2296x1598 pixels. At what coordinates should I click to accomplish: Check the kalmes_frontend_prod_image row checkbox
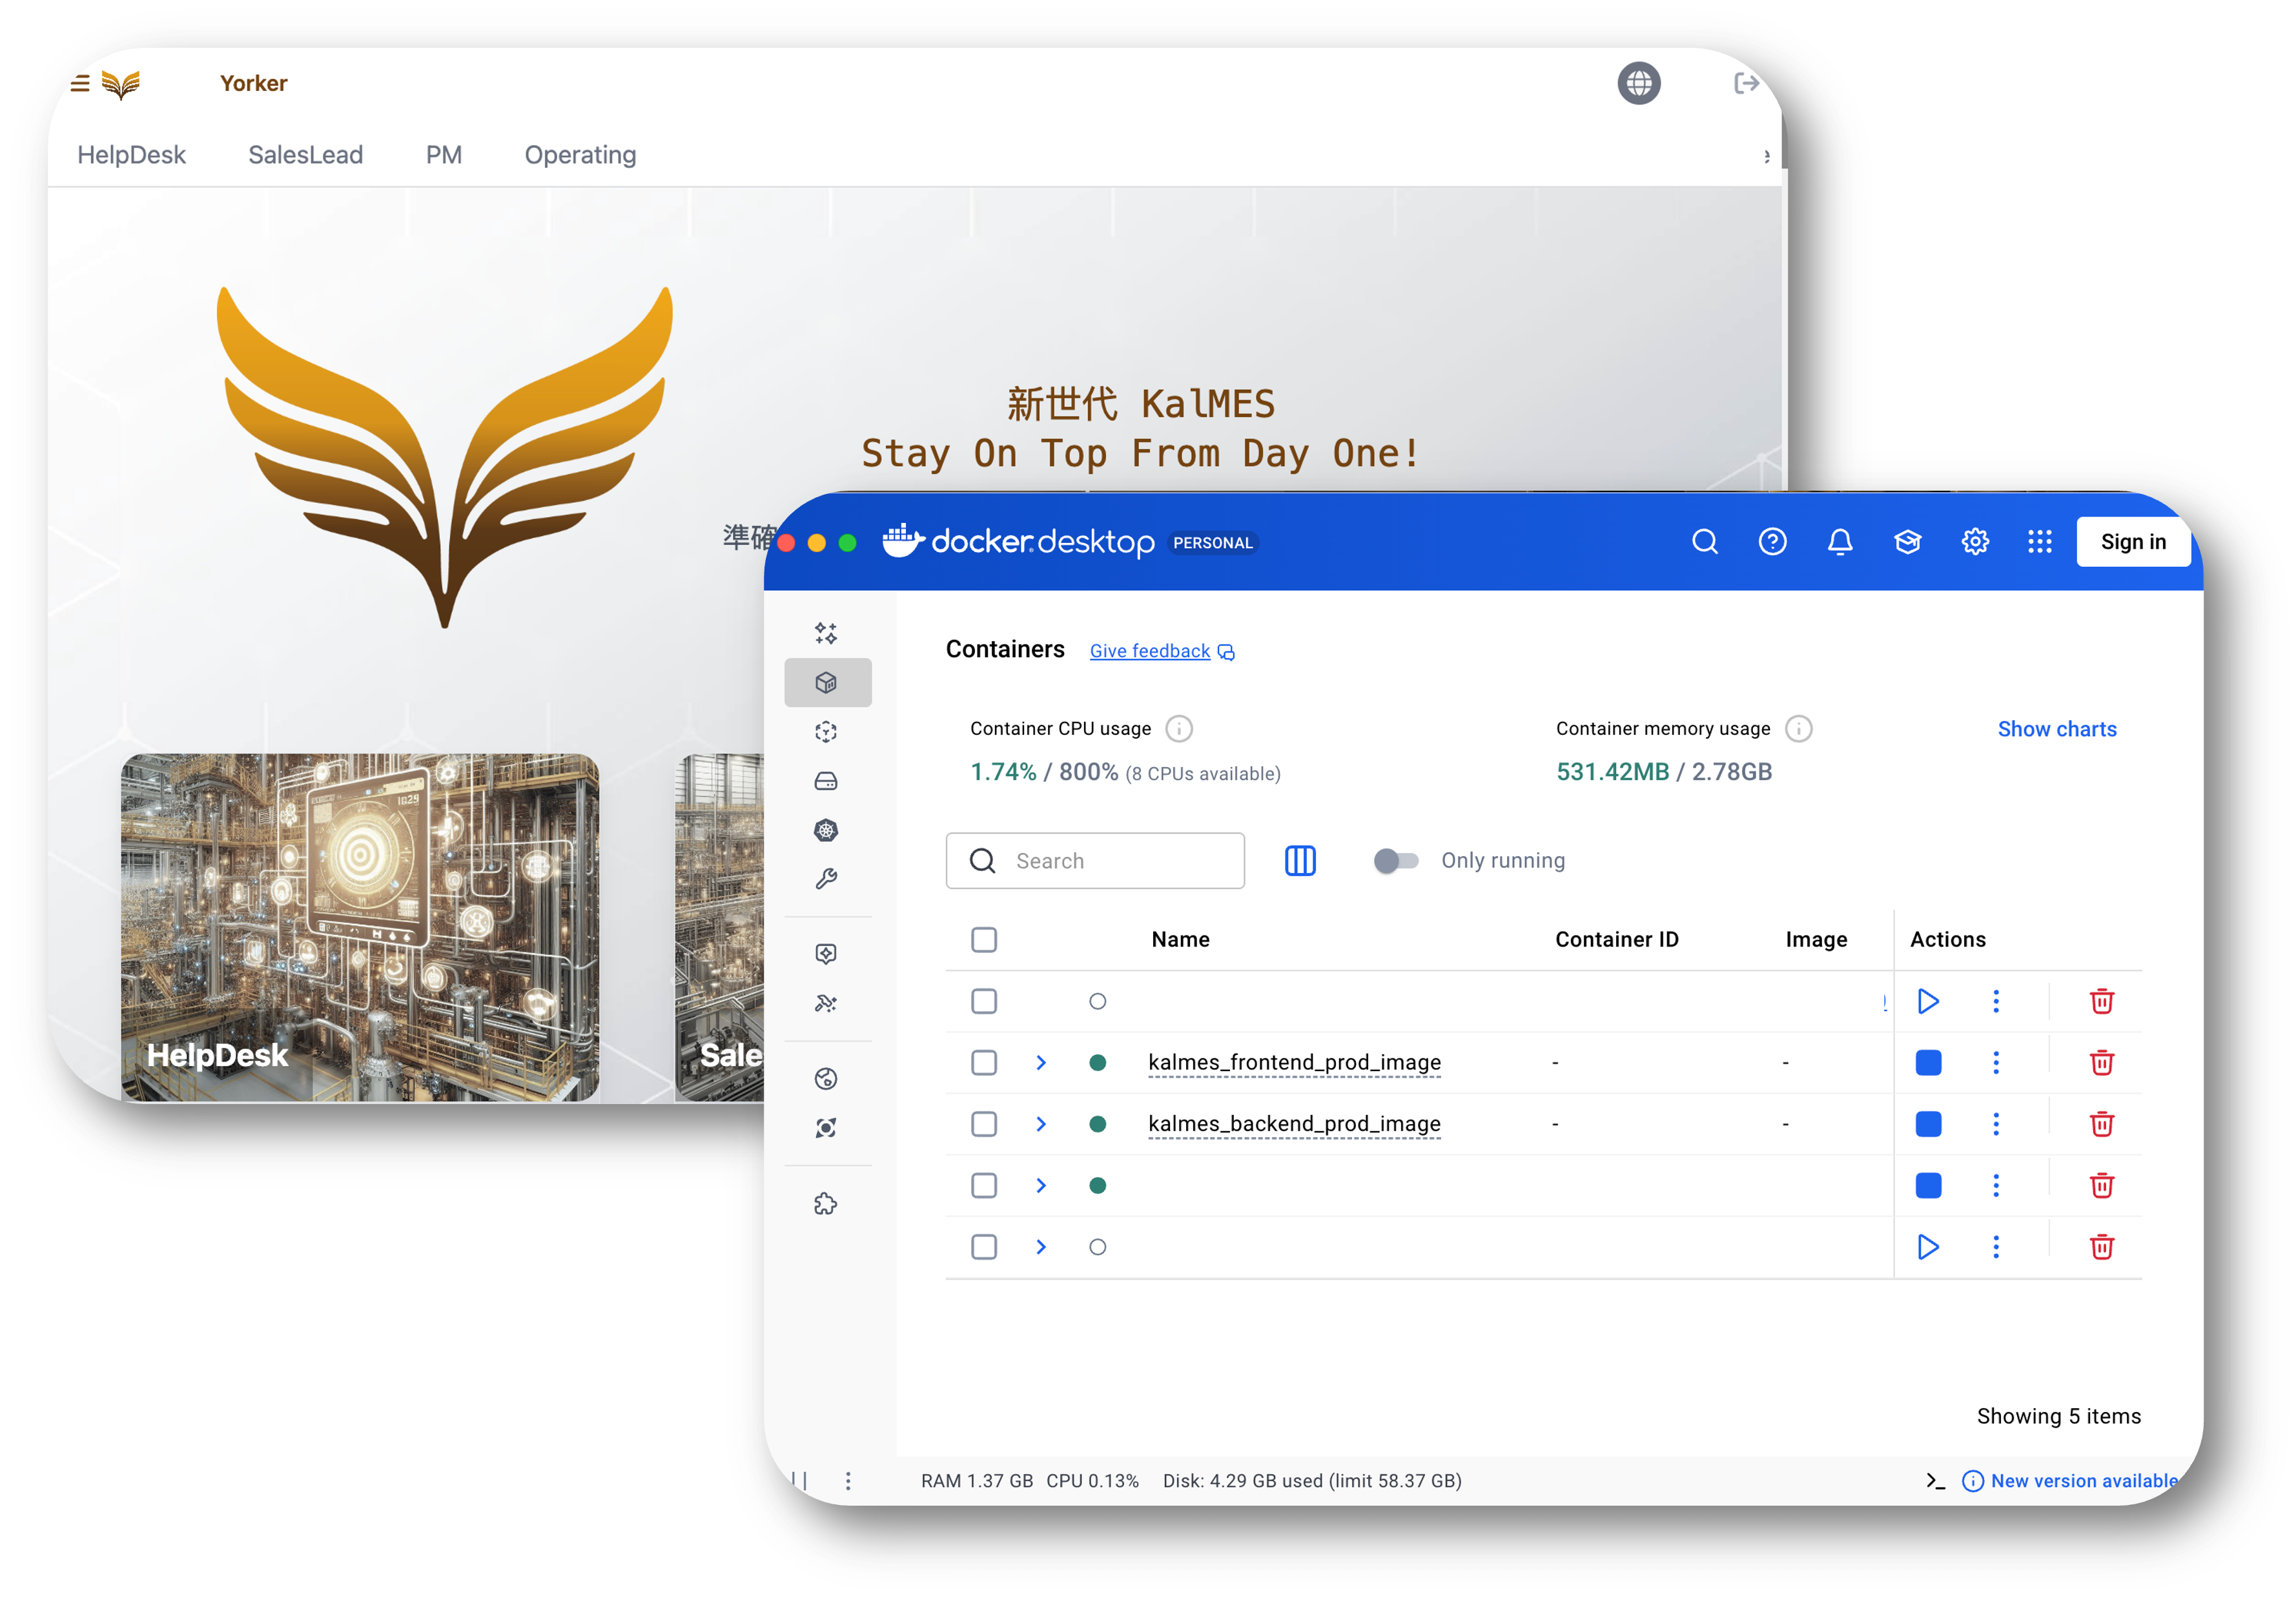pyautogui.click(x=984, y=1062)
